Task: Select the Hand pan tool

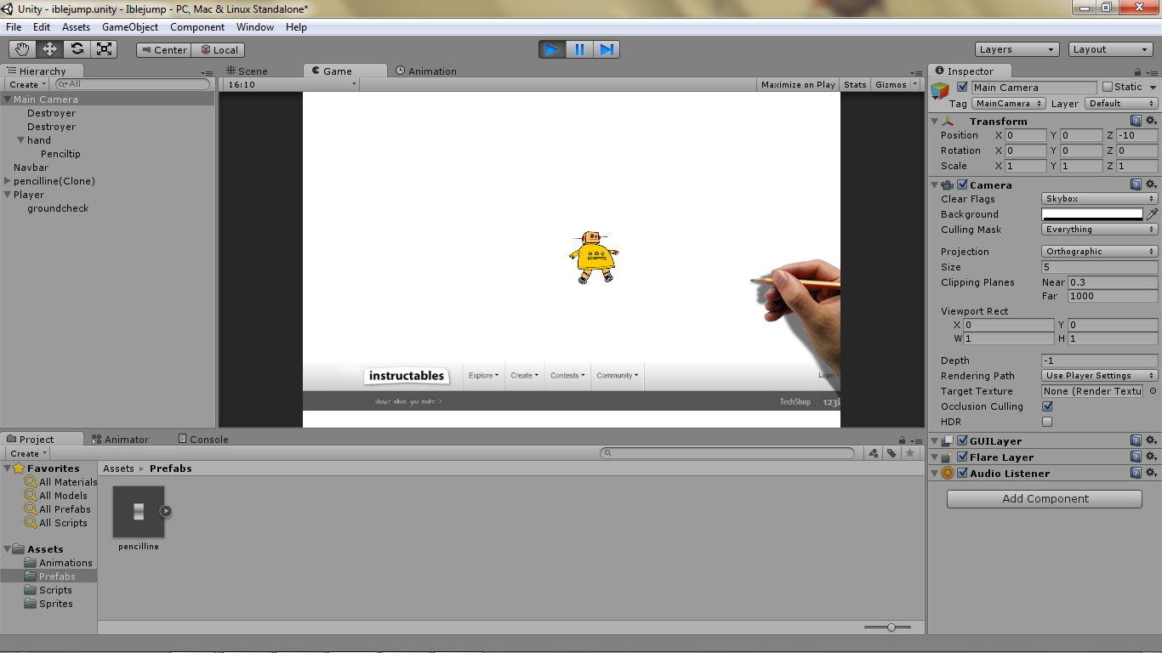Action: tap(23, 48)
